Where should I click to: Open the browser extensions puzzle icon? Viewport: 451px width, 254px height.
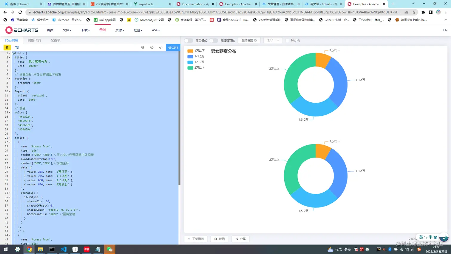coord(423,12)
